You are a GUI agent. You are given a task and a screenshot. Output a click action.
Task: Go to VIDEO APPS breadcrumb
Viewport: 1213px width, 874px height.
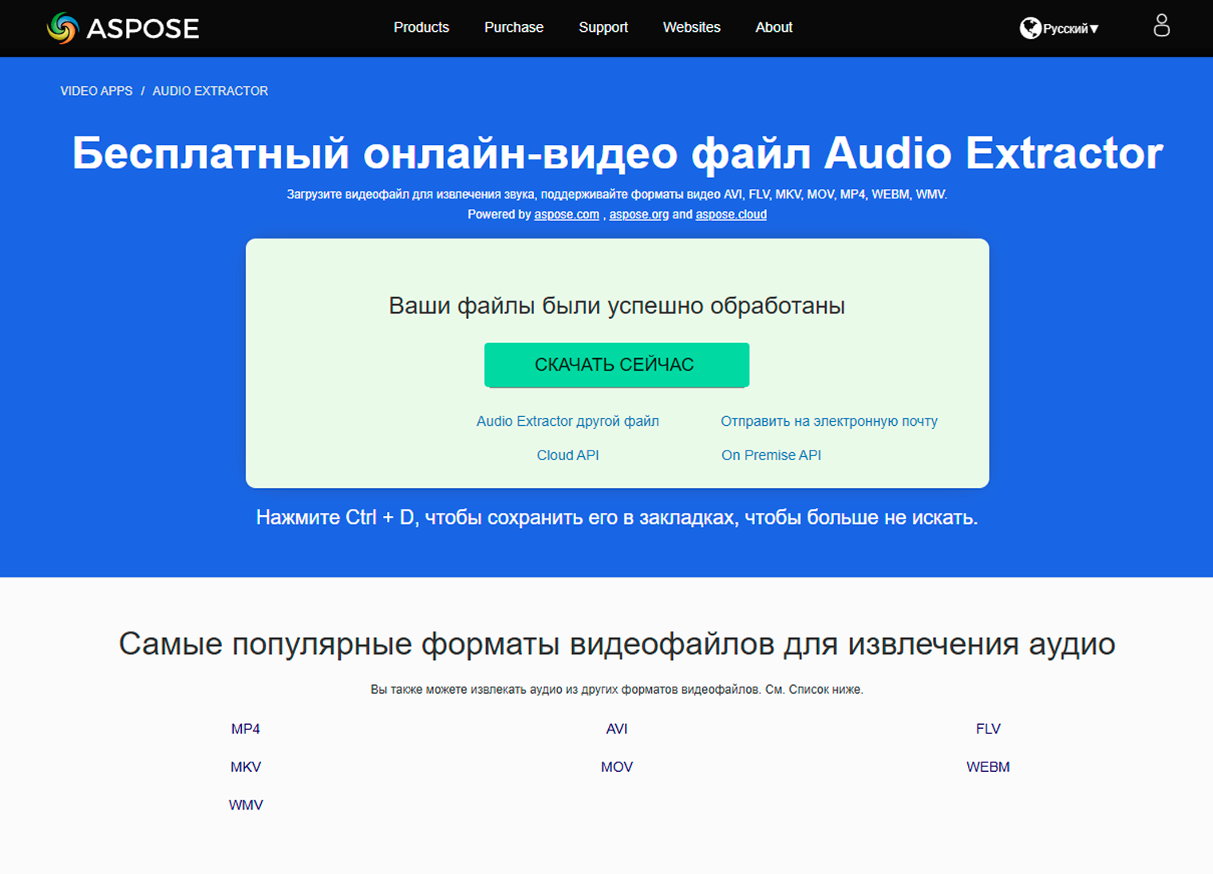pos(97,91)
